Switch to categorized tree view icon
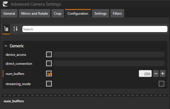 coord(6,29)
